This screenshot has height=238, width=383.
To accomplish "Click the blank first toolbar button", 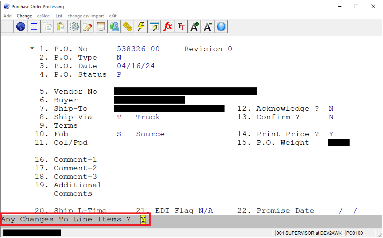I will pyautogui.click(x=7, y=27).
